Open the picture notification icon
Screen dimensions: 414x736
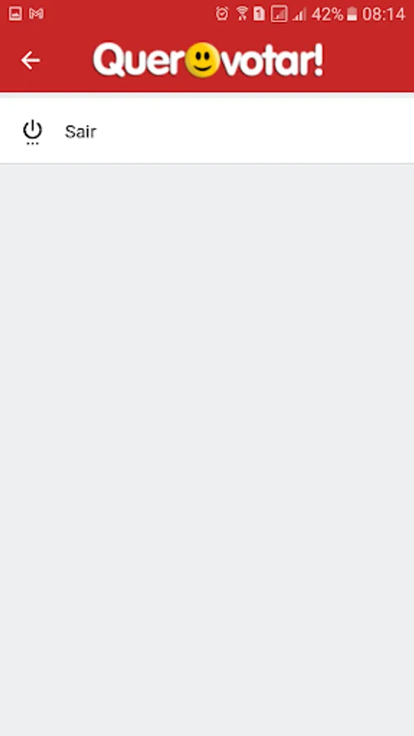click(x=15, y=14)
